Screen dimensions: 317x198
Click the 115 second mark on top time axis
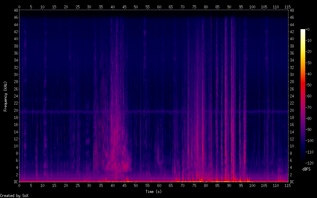point(287,7)
